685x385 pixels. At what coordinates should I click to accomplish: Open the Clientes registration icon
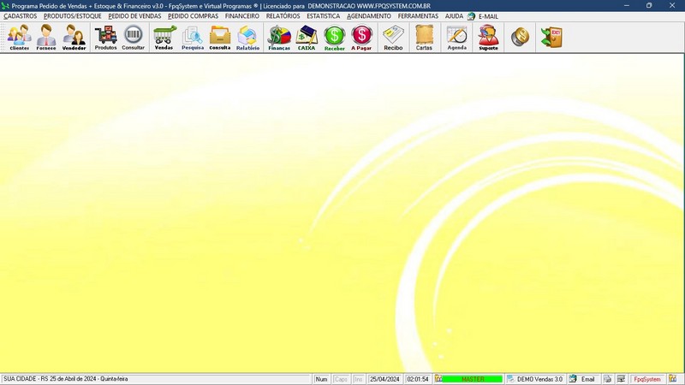(x=19, y=38)
